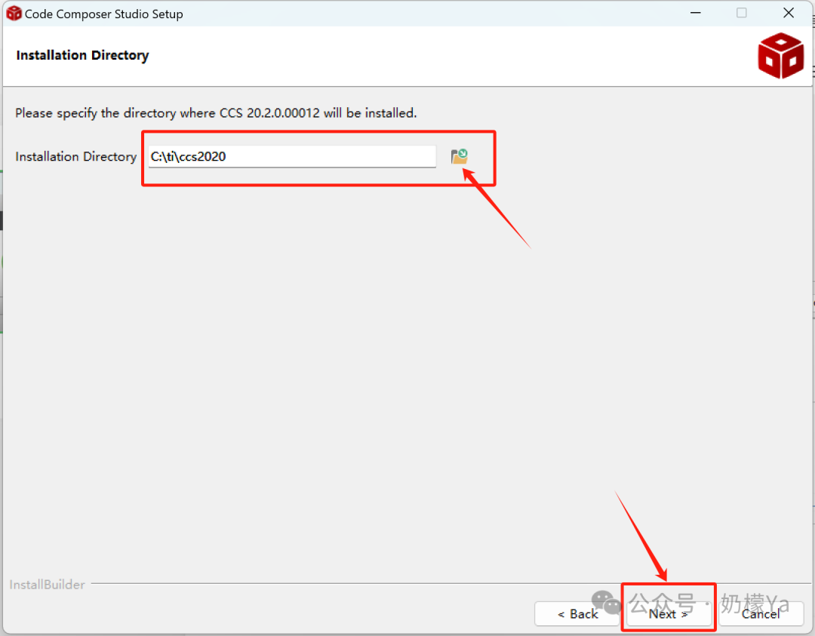Screen dimensions: 815x636
Task: Click the 公众号 watermark text
Action: click(663, 603)
